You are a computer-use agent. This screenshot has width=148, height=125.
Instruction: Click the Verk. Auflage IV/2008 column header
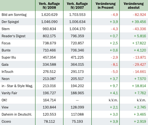coord(49,6)
